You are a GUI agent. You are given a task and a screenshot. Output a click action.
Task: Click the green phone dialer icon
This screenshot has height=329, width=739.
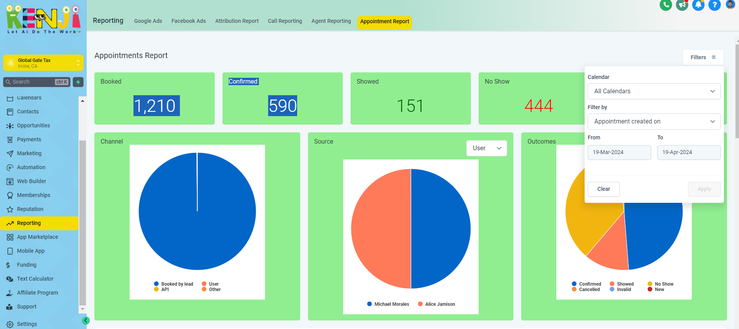[665, 5]
